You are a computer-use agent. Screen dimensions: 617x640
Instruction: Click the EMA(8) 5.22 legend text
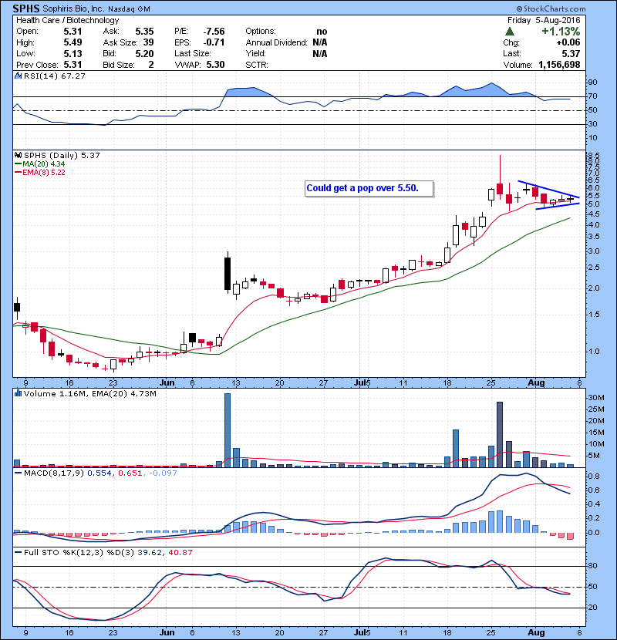(x=44, y=173)
